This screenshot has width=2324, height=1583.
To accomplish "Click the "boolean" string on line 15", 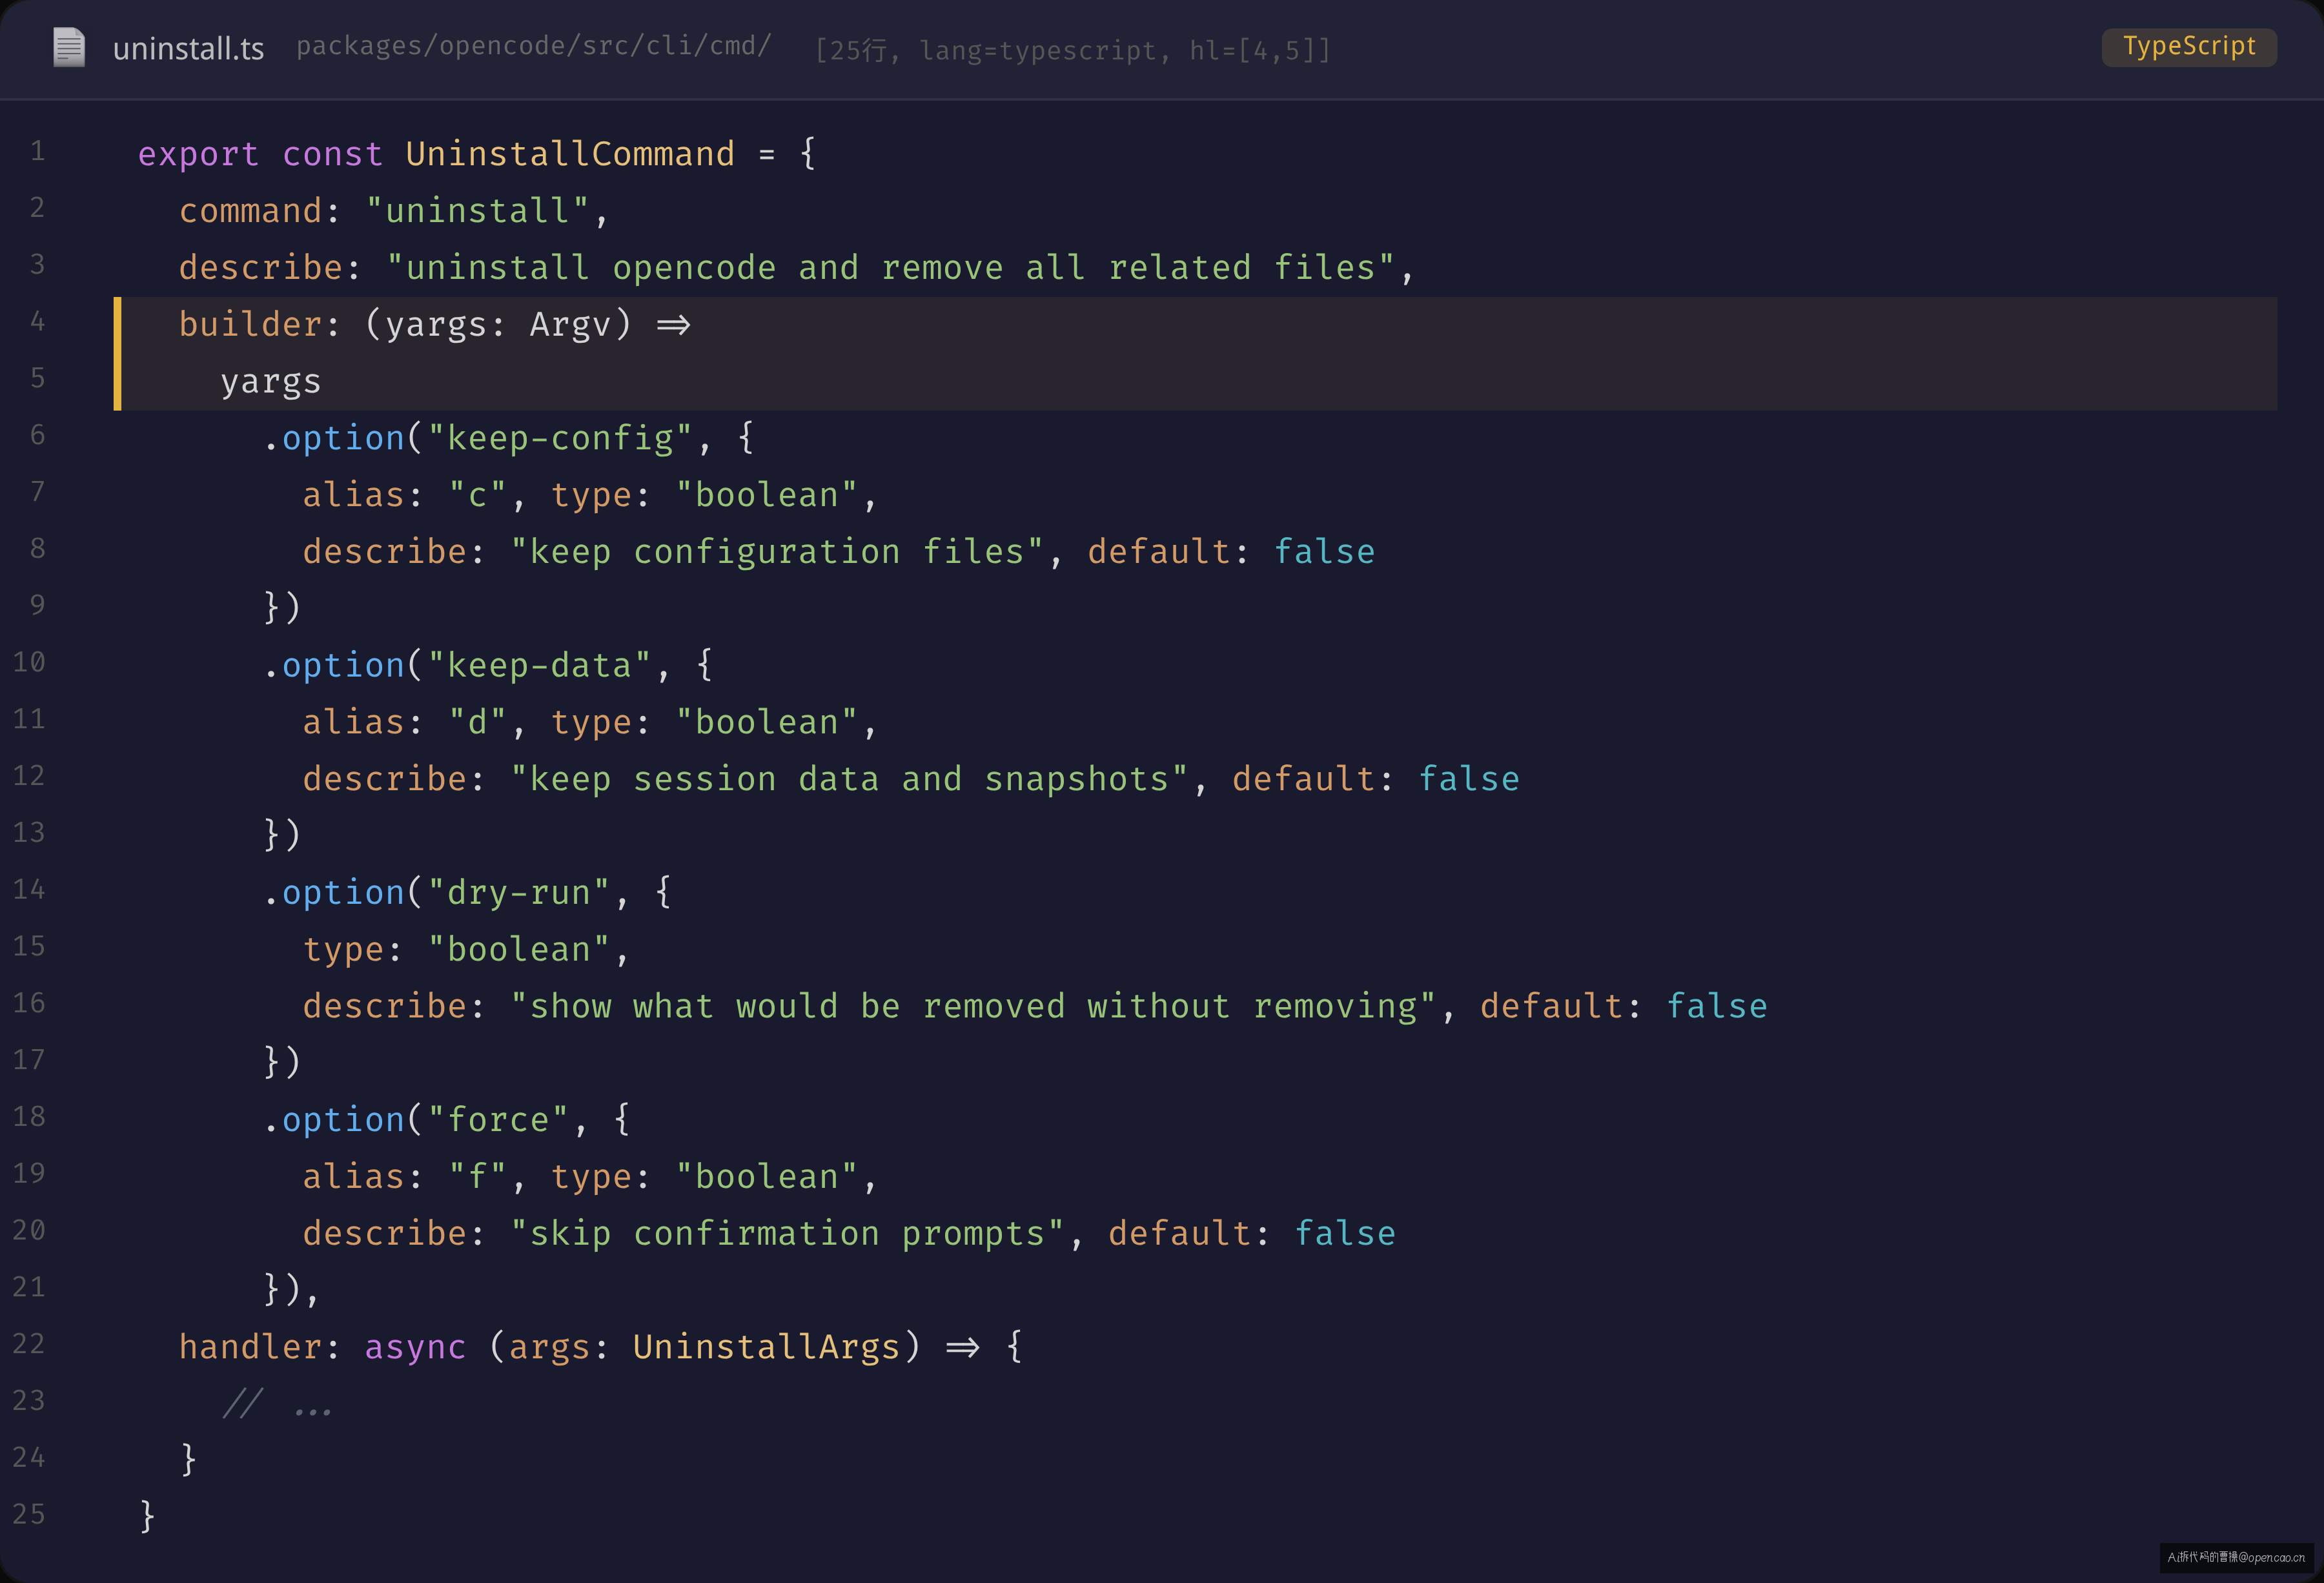I will [x=518, y=949].
